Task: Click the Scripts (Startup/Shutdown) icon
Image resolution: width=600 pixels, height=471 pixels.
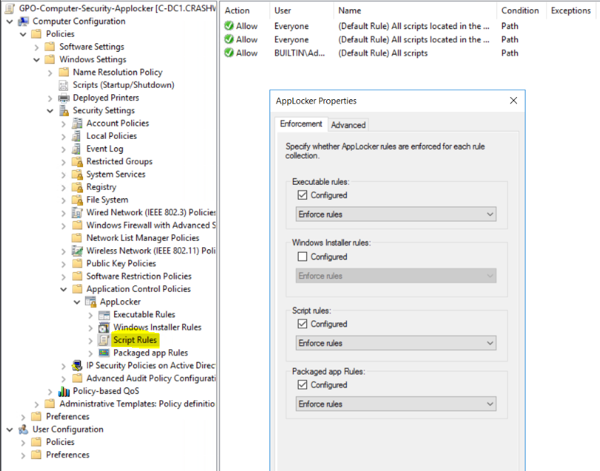Action: (64, 85)
